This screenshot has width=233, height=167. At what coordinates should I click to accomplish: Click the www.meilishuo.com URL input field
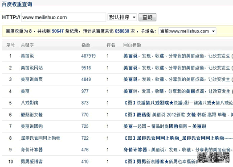(64, 17)
